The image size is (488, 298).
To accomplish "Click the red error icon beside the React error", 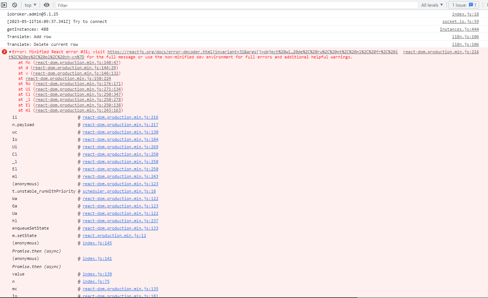I will (4, 52).
